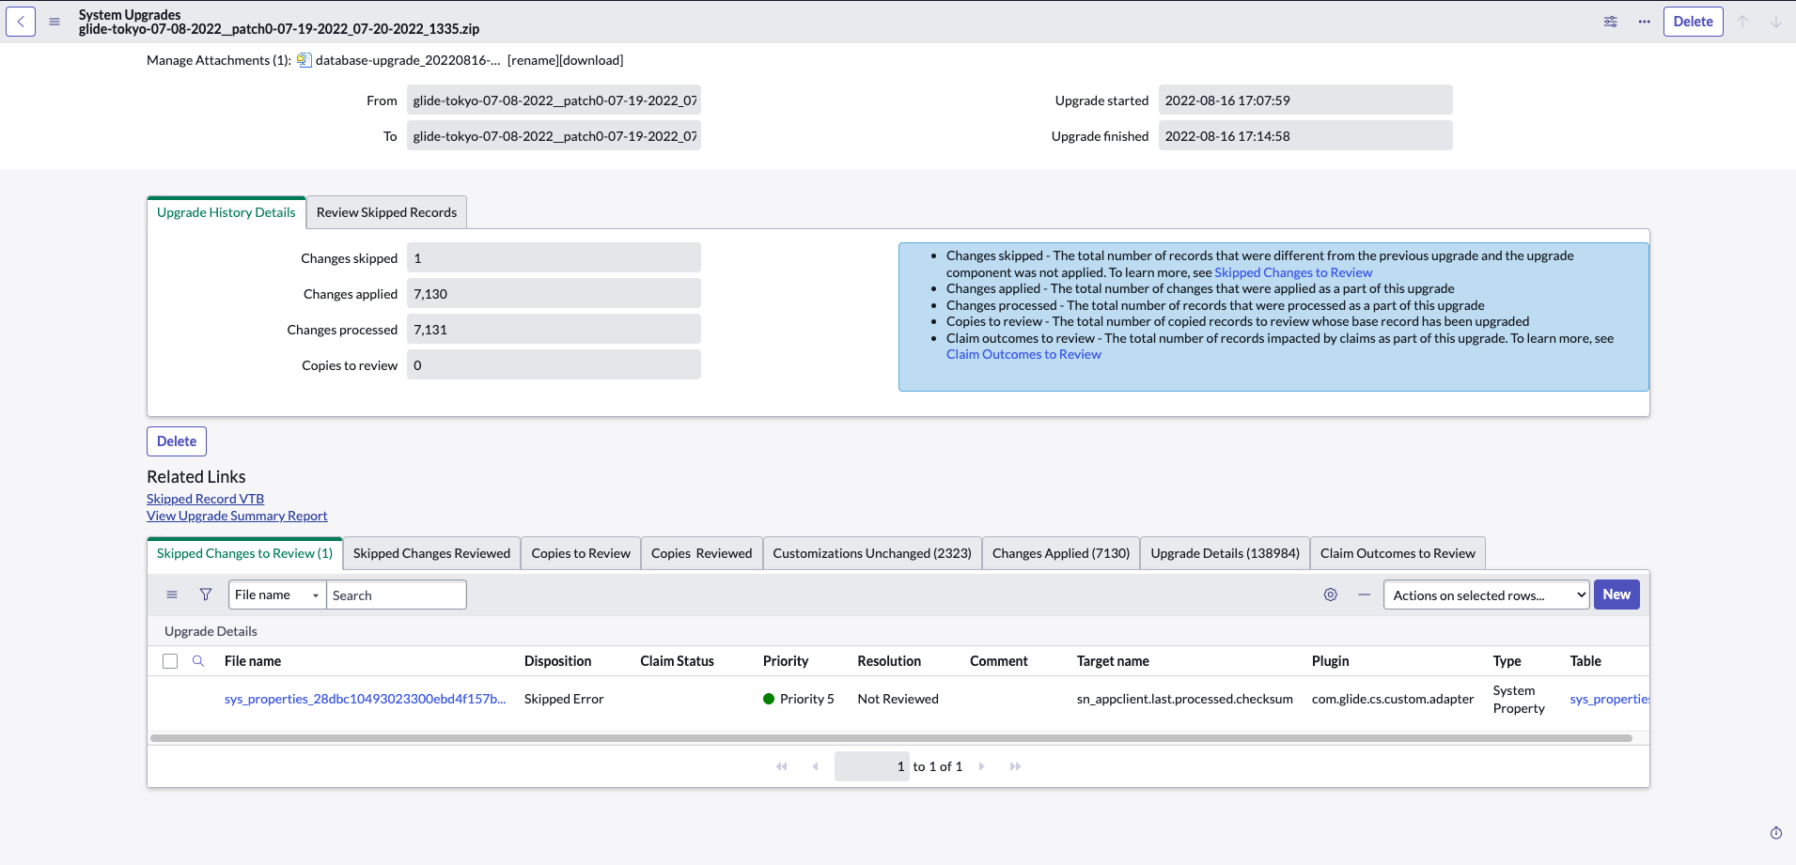Go to previous page of list
Image resolution: width=1796 pixels, height=865 pixels.
tap(815, 766)
